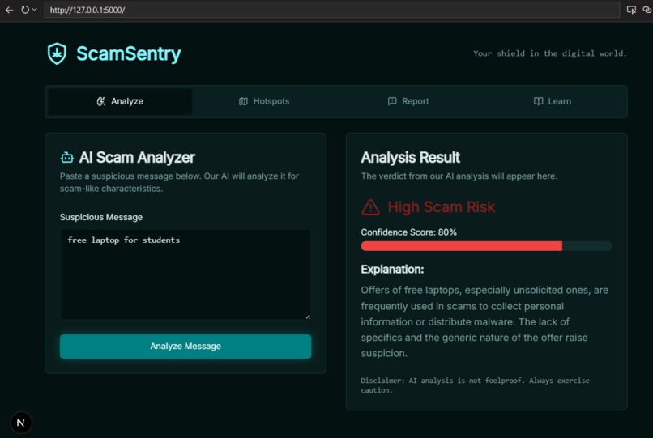Click the ScamSentry title text

point(129,53)
